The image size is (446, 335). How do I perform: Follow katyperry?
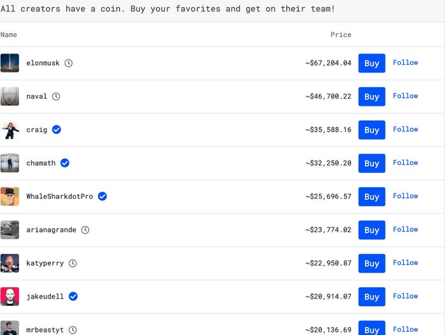(x=405, y=262)
